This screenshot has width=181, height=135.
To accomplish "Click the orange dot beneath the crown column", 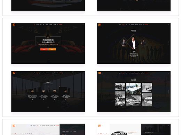I will click(55, 100).
